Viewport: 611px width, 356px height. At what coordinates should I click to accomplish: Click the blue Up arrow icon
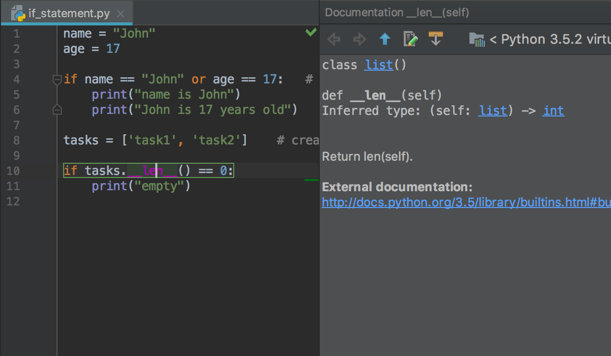coord(385,39)
